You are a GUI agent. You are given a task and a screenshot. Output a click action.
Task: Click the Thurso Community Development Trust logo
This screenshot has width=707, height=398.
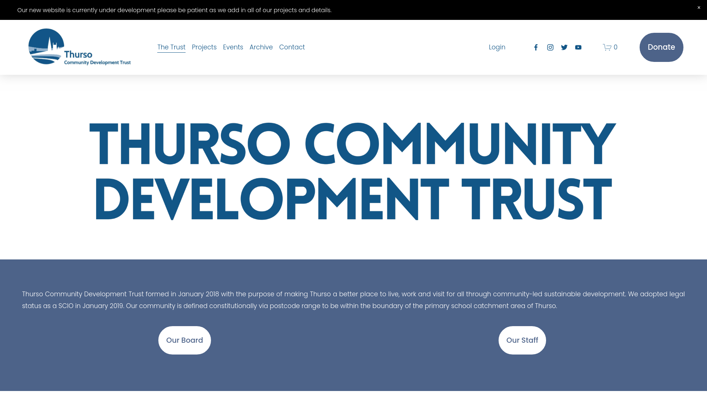click(80, 47)
